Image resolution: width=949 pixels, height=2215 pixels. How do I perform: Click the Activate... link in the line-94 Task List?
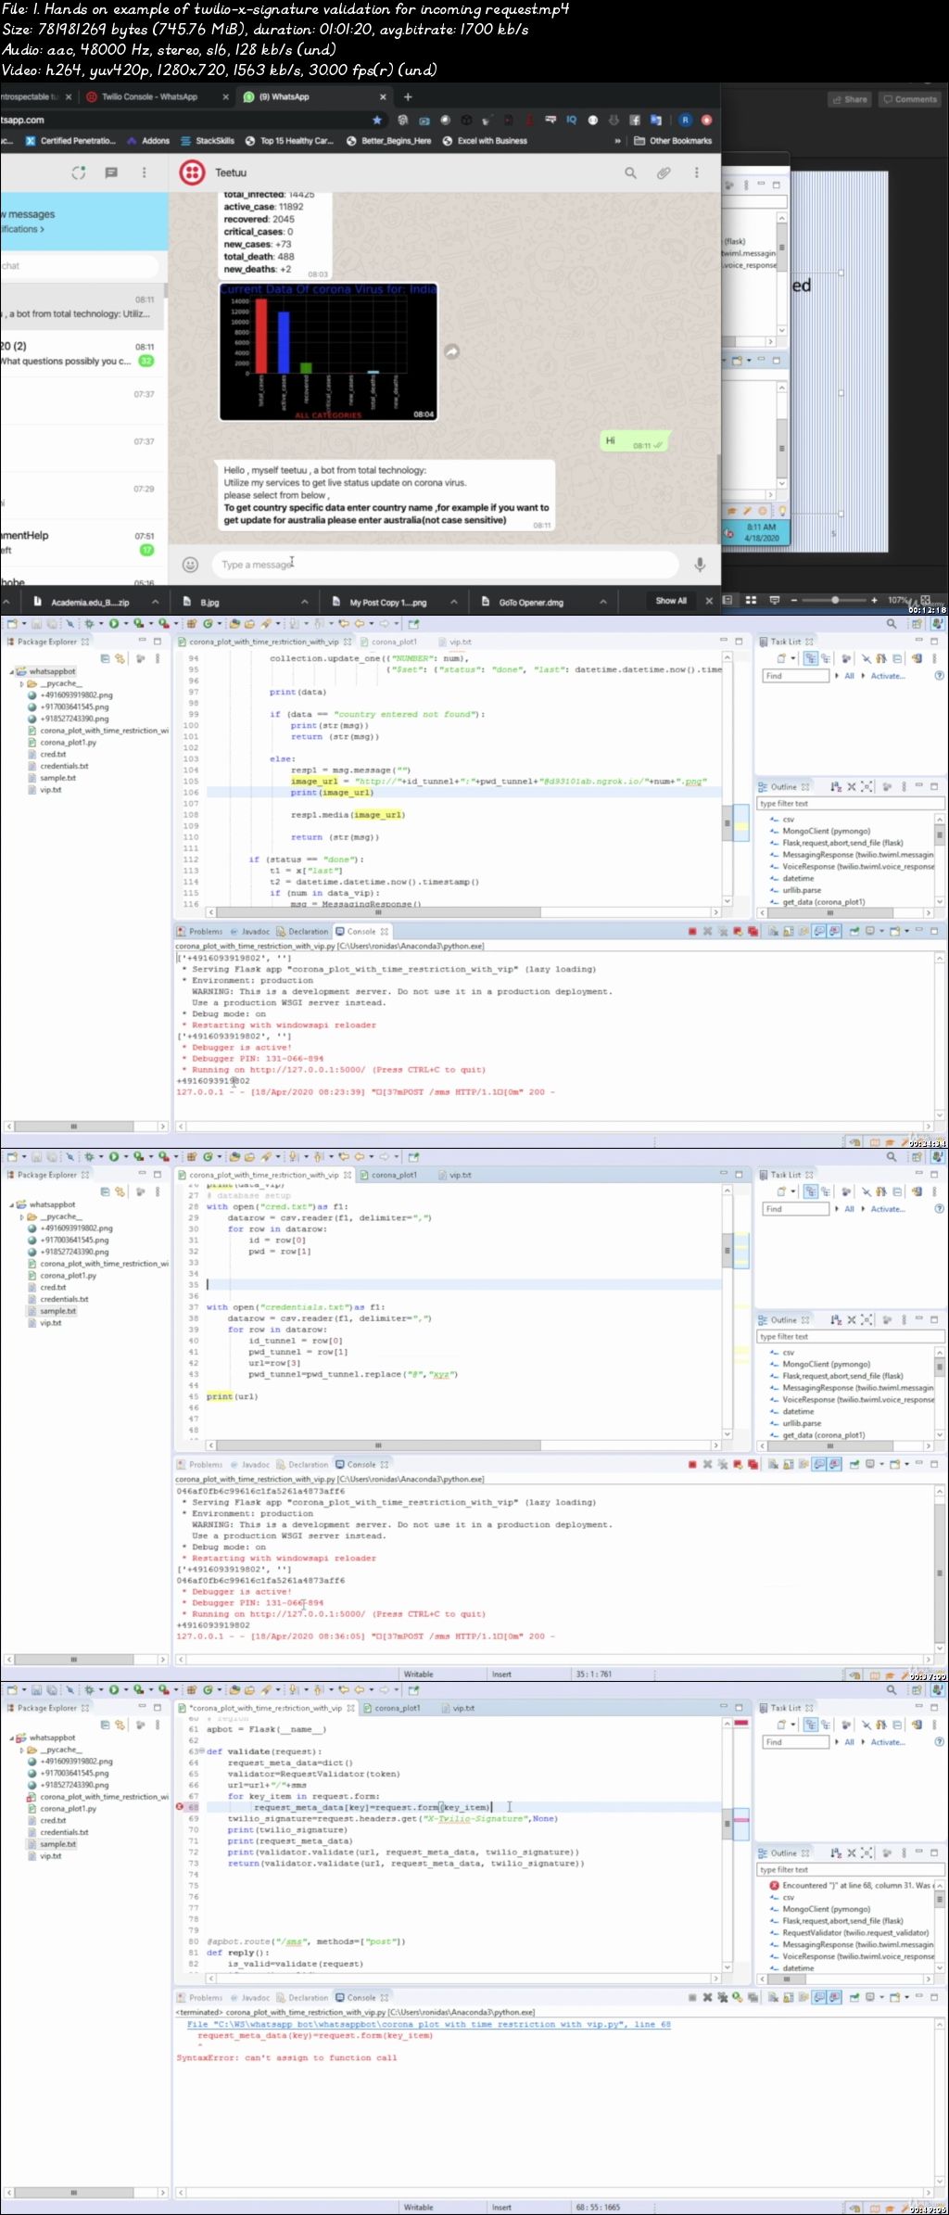tap(887, 676)
